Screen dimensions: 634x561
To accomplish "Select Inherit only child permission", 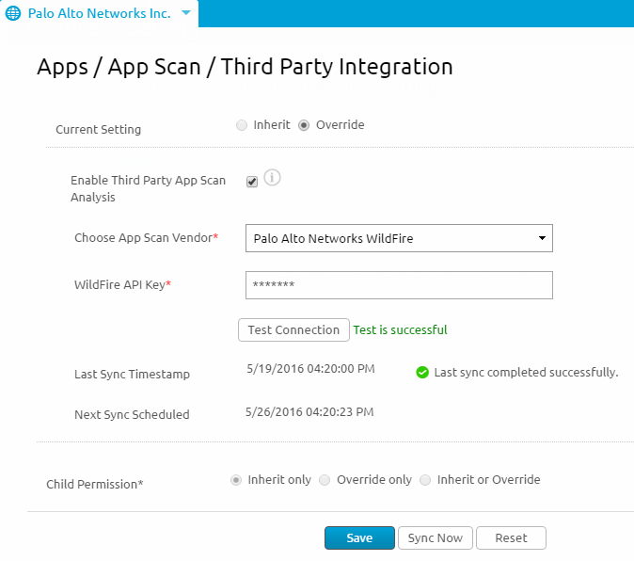I will [236, 480].
